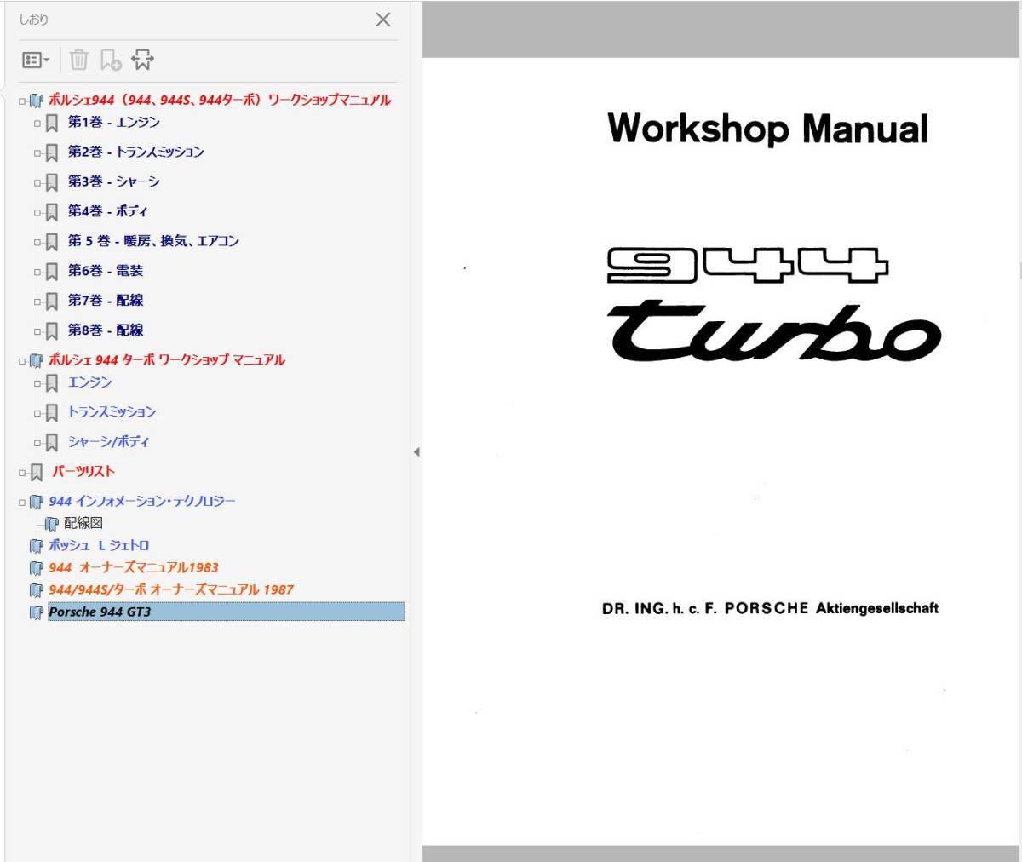Screen dimensions: 1022x862
Task: Expand the 第8巻 - 配線 node
Action: pos(37,331)
